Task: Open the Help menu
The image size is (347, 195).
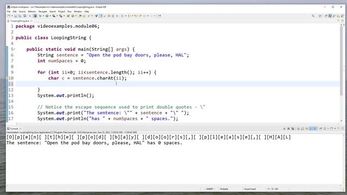Action: tap(87, 11)
